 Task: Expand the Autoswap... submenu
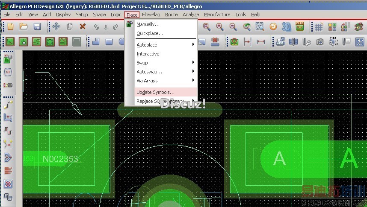tap(165, 72)
